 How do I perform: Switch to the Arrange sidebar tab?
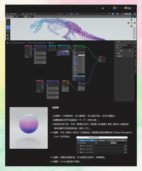coord(135,71)
